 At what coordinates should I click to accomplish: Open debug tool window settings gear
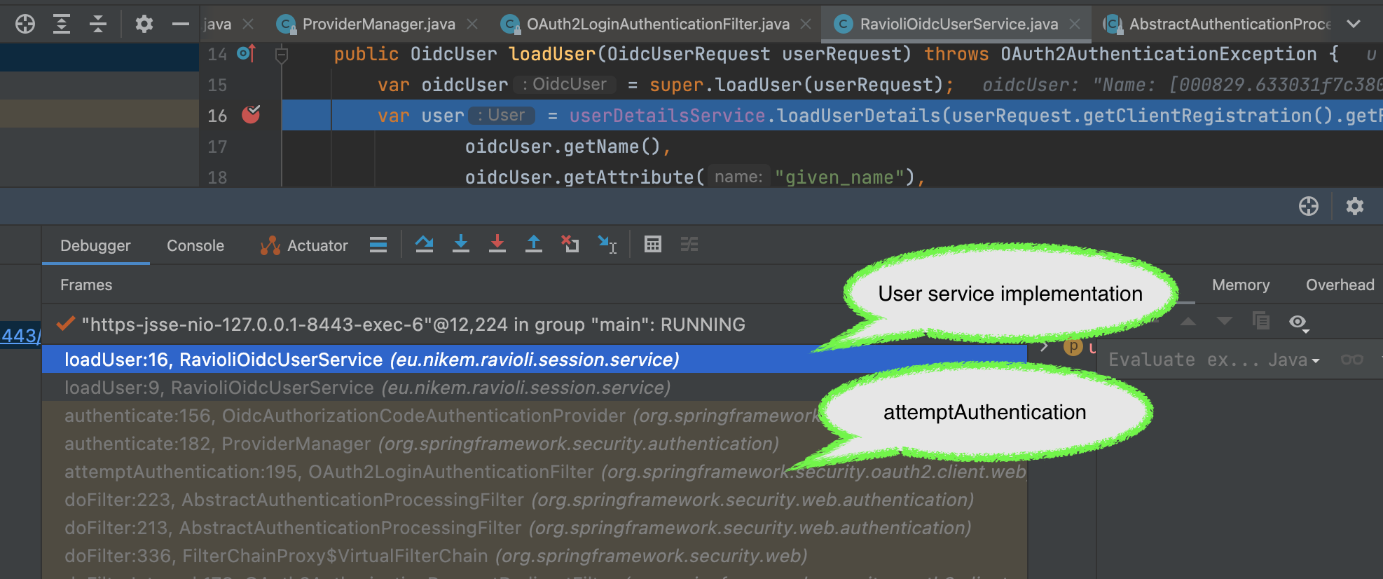click(x=1355, y=206)
